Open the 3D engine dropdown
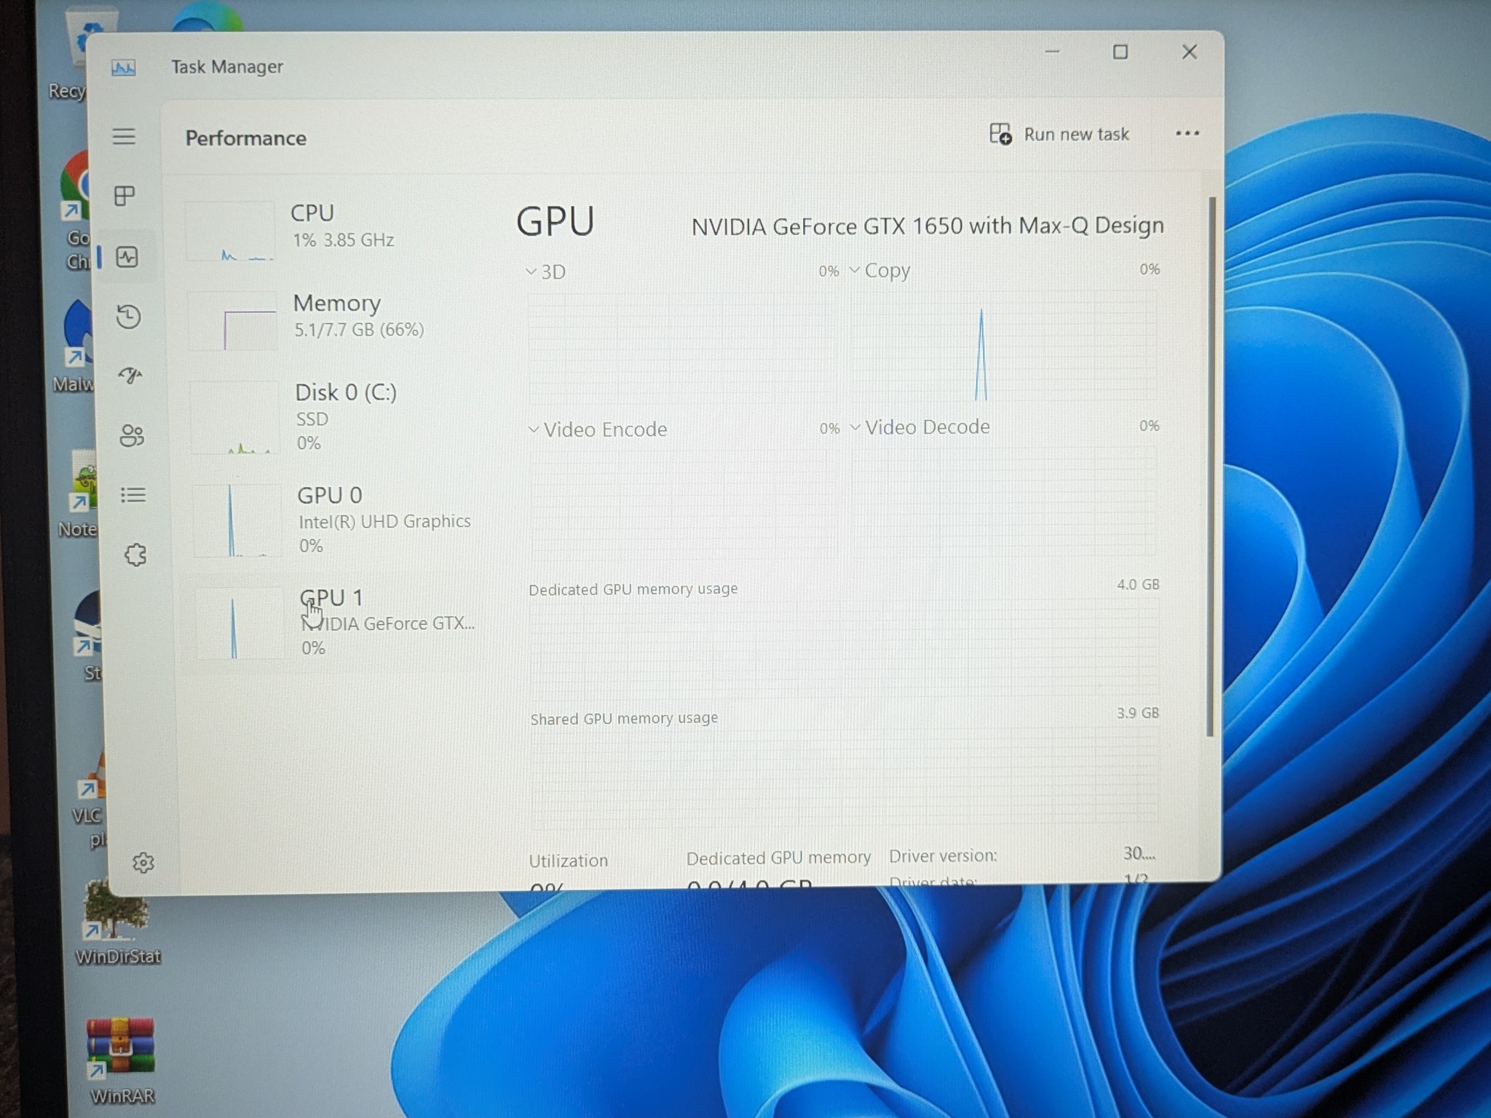Viewport: 1491px width, 1118px height. click(546, 271)
